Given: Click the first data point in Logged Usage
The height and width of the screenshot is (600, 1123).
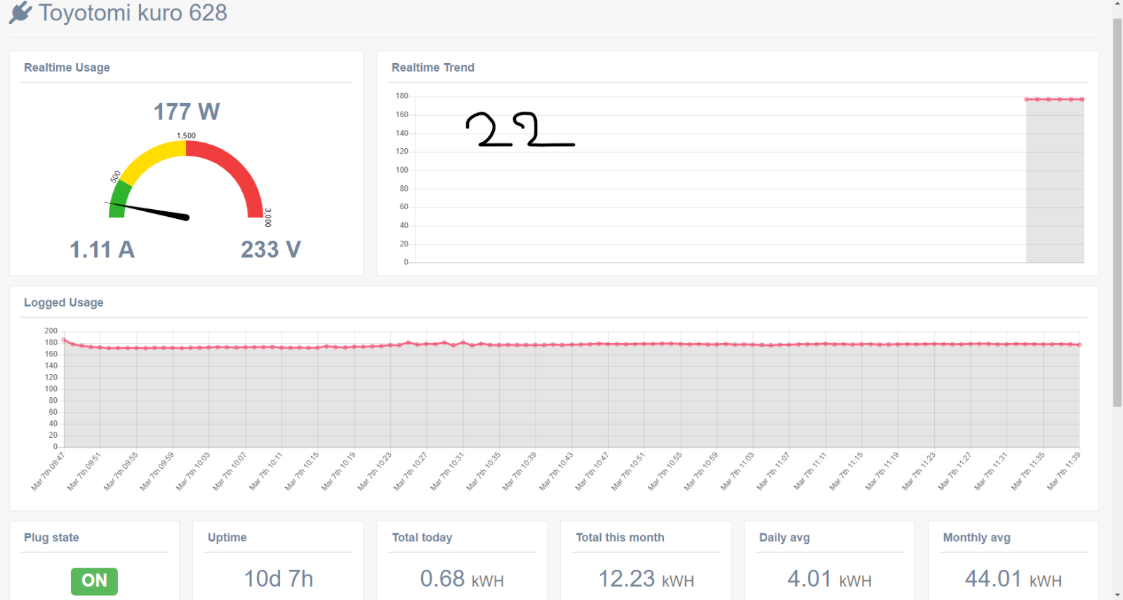Looking at the screenshot, I should pyautogui.click(x=65, y=340).
